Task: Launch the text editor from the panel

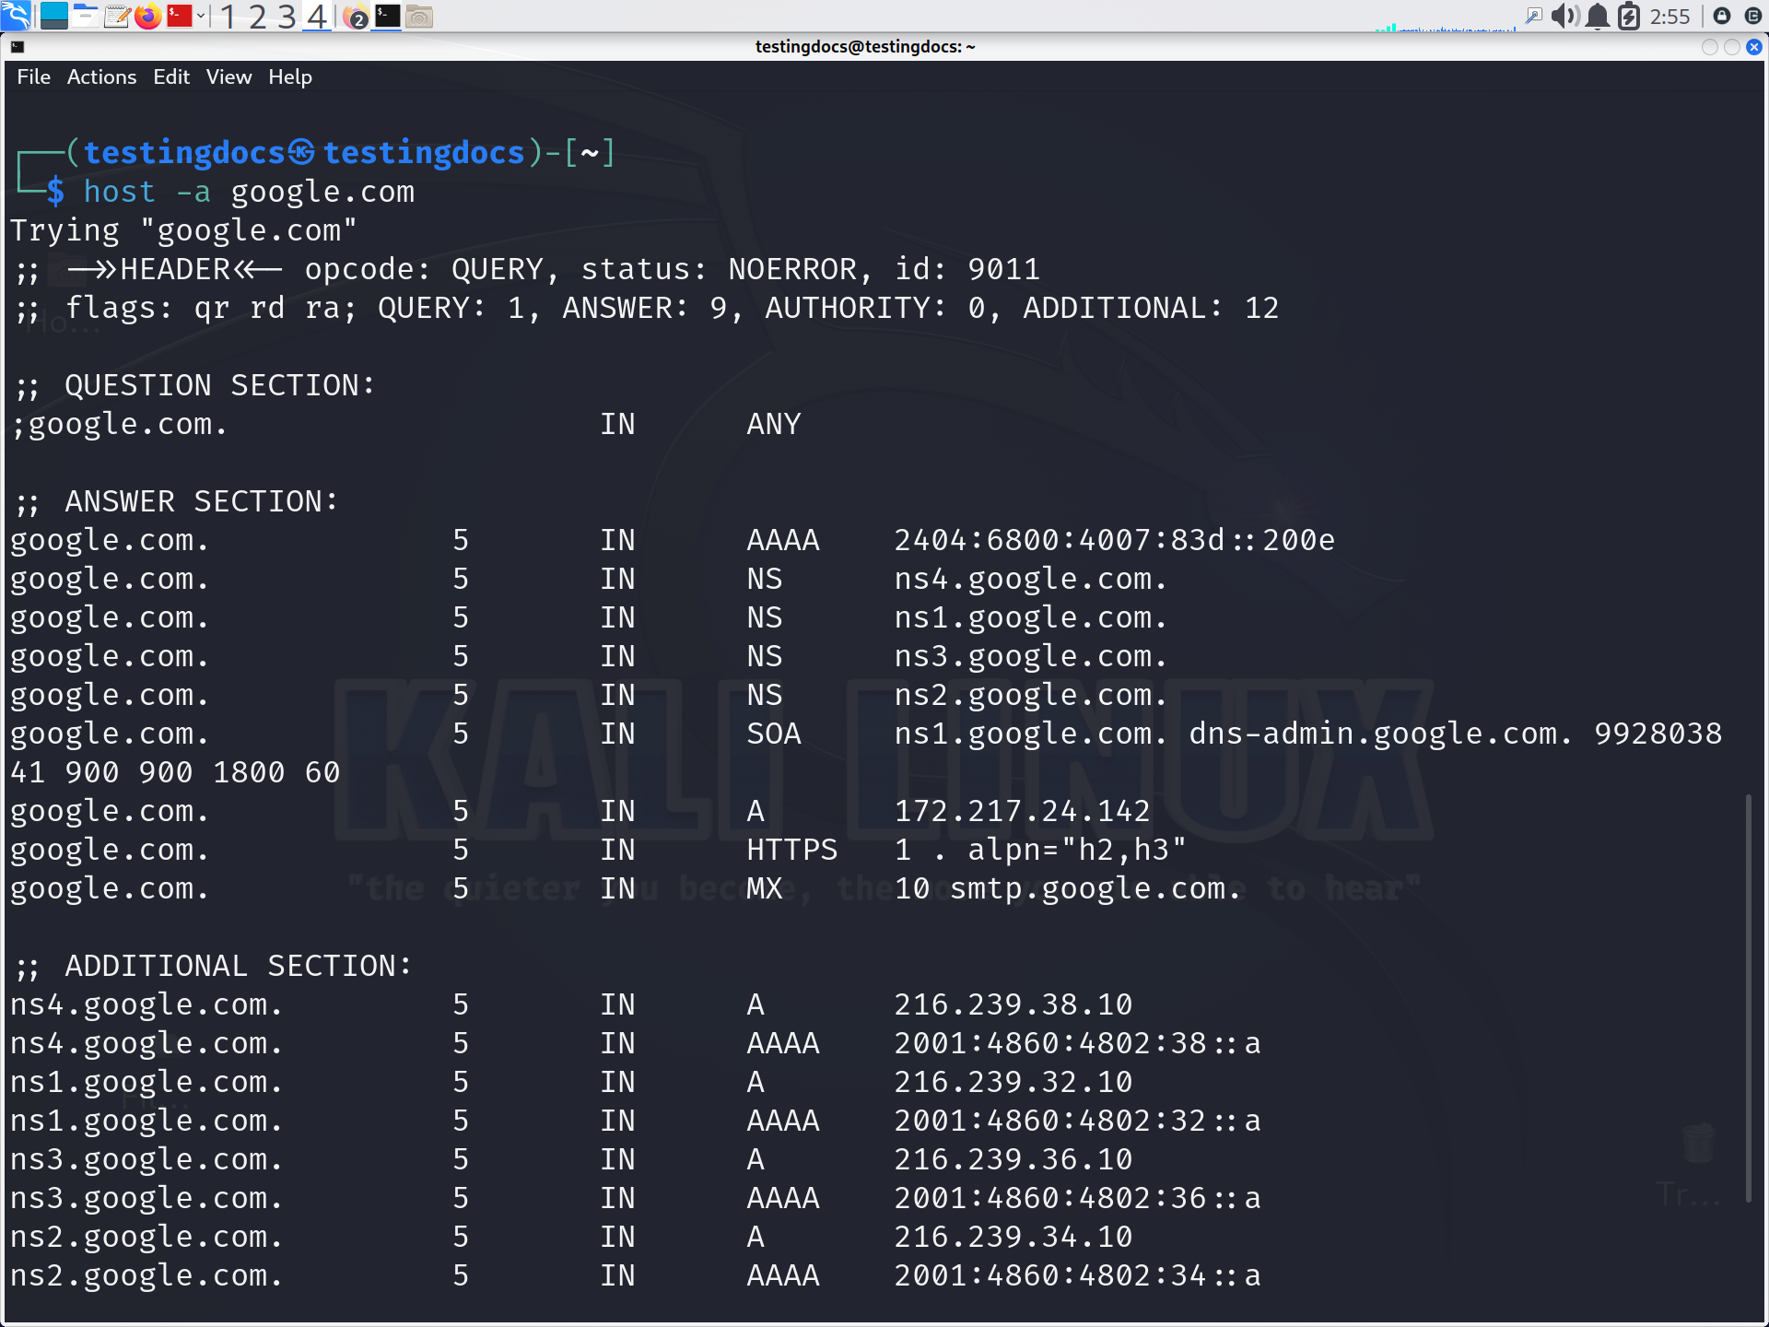Action: (116, 16)
